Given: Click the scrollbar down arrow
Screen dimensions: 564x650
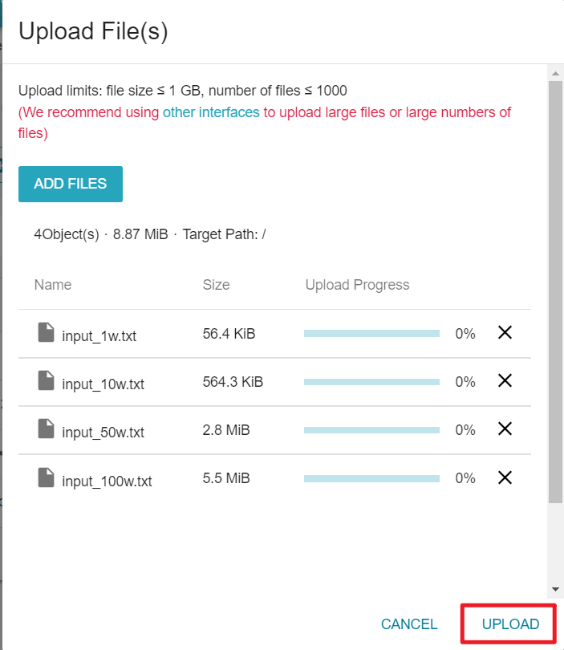Looking at the screenshot, I should pyautogui.click(x=555, y=589).
